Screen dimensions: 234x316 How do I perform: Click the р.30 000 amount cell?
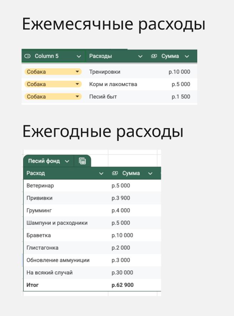pos(122,273)
